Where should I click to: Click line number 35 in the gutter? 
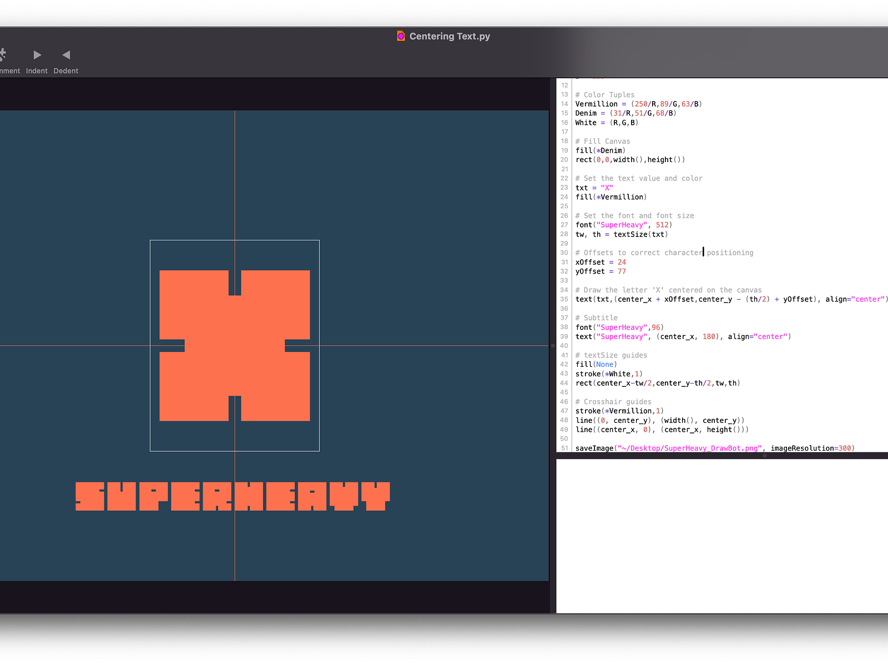[x=564, y=299]
